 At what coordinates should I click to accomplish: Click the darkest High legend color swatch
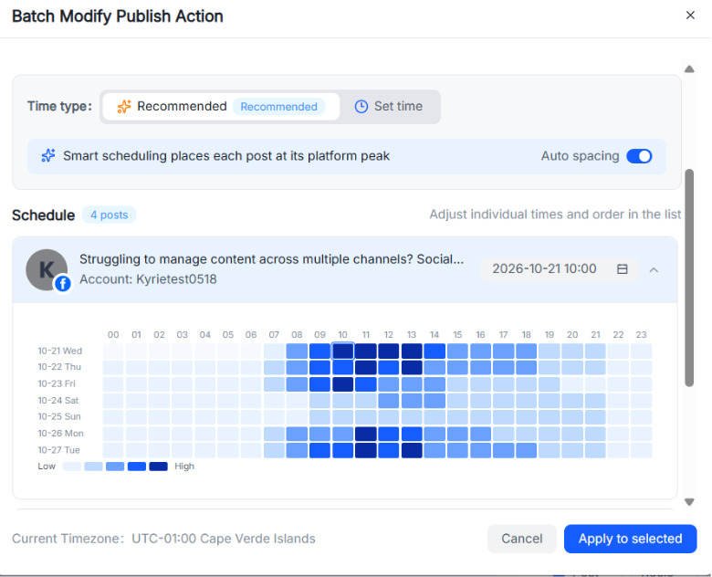[x=159, y=467]
